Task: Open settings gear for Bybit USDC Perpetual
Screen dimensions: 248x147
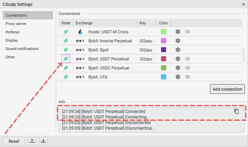Action: 178,68
